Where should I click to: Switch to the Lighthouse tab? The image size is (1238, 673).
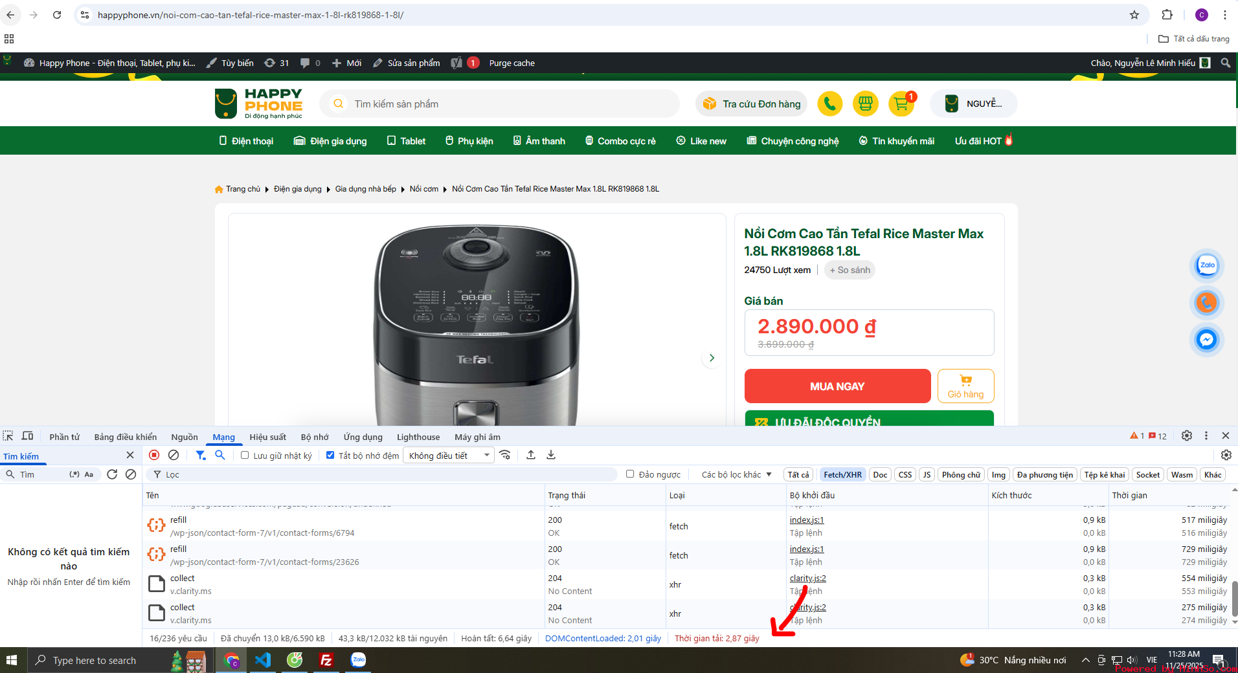(x=418, y=437)
